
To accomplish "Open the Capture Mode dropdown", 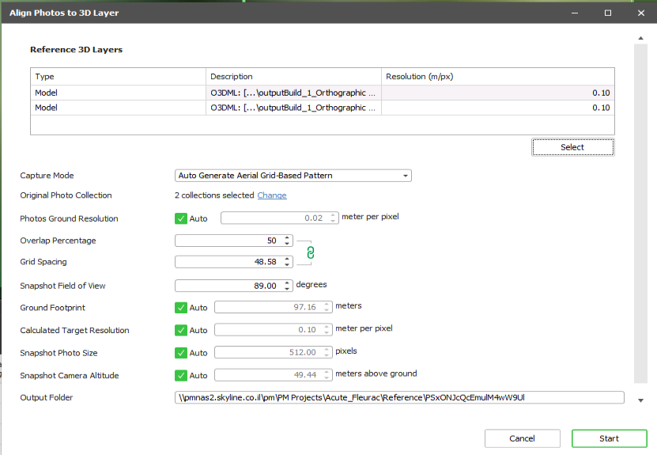I will point(293,176).
